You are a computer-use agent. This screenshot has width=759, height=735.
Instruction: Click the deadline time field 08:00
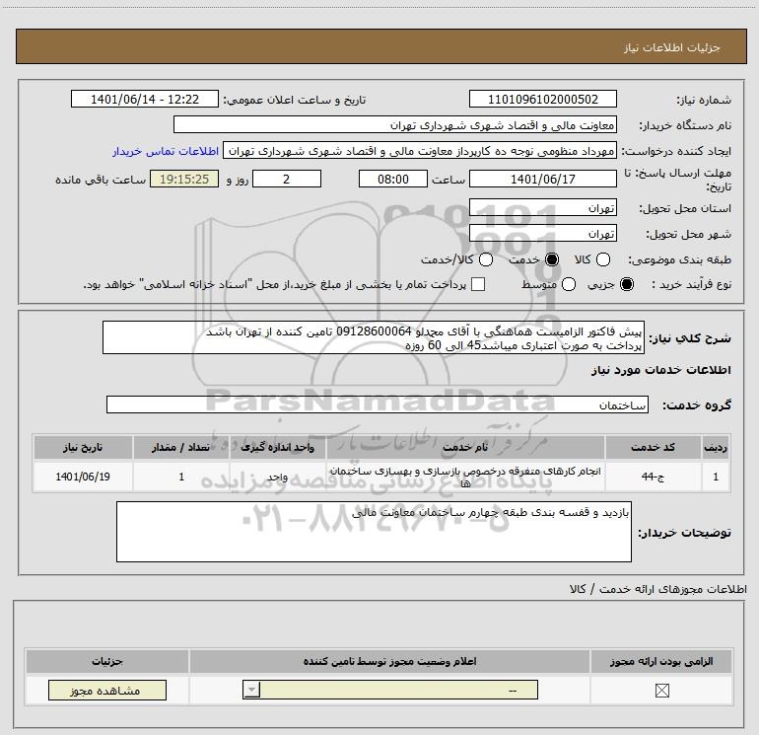(x=393, y=179)
